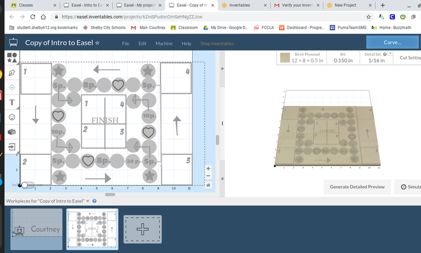
Task: Choose the Drill point tool
Action: (x=12, y=87)
